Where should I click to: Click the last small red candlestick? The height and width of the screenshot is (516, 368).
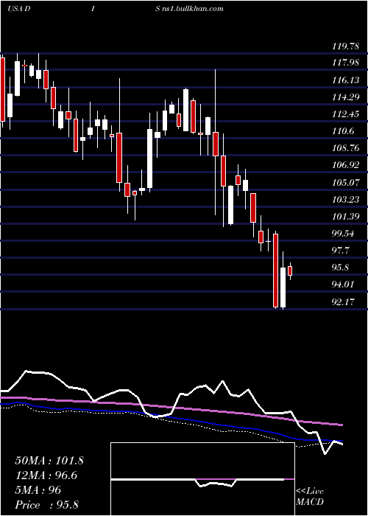coord(290,271)
